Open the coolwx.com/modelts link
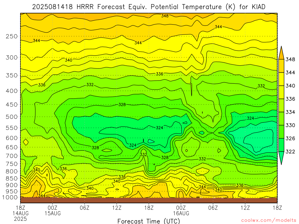 [x=269, y=220]
